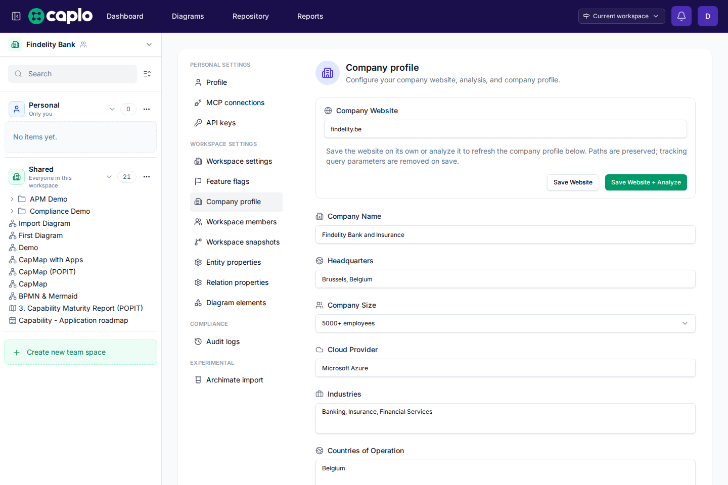The image size is (728, 485).
Task: Open the Diagrams menu
Action: tap(188, 16)
